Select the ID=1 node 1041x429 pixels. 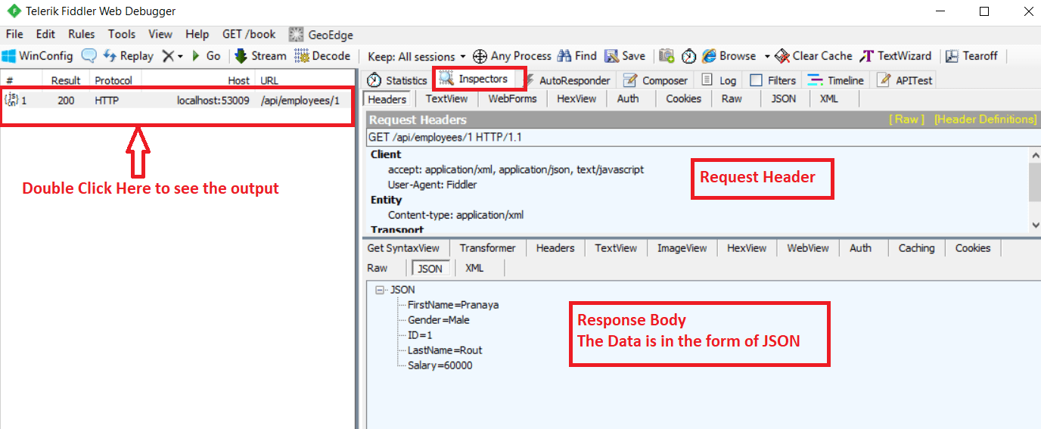click(420, 335)
